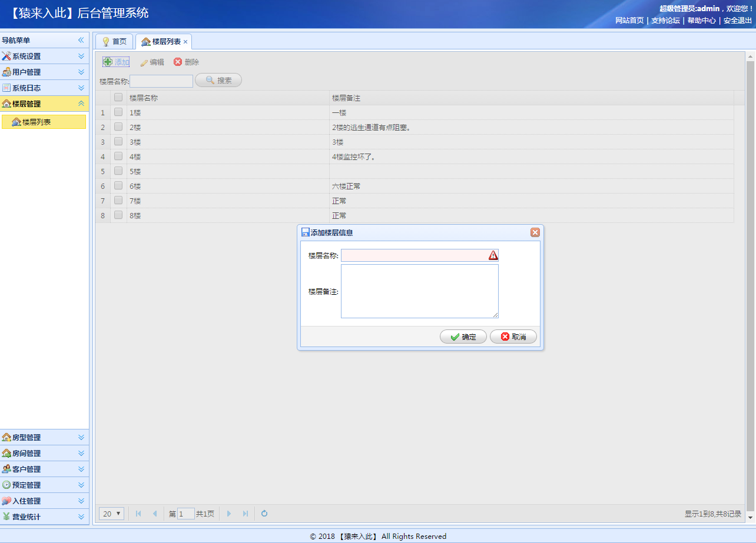This screenshot has height=543, width=756.
Task: Click the 楼层备注 textarea in the dialog
Action: point(420,291)
